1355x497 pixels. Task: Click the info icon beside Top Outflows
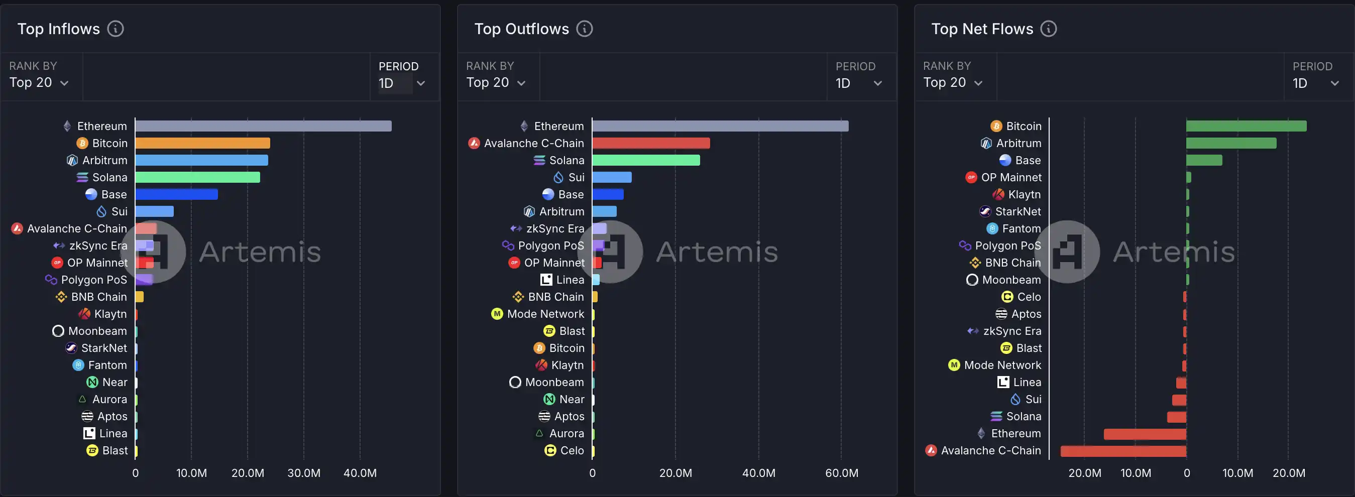tap(584, 29)
